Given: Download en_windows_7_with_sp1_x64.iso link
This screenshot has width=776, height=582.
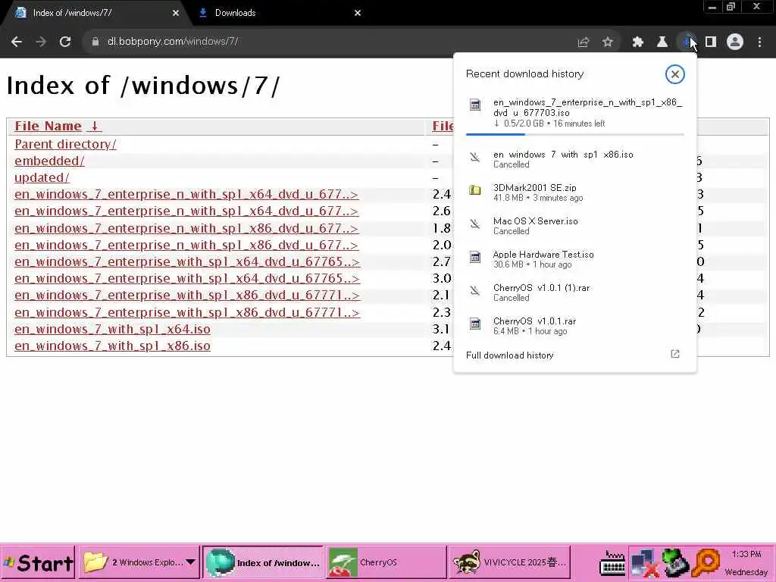Looking at the screenshot, I should point(112,329).
